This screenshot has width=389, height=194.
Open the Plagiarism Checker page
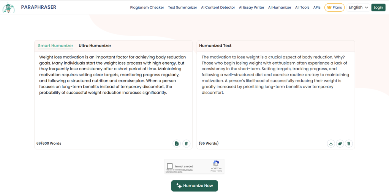coord(147,7)
